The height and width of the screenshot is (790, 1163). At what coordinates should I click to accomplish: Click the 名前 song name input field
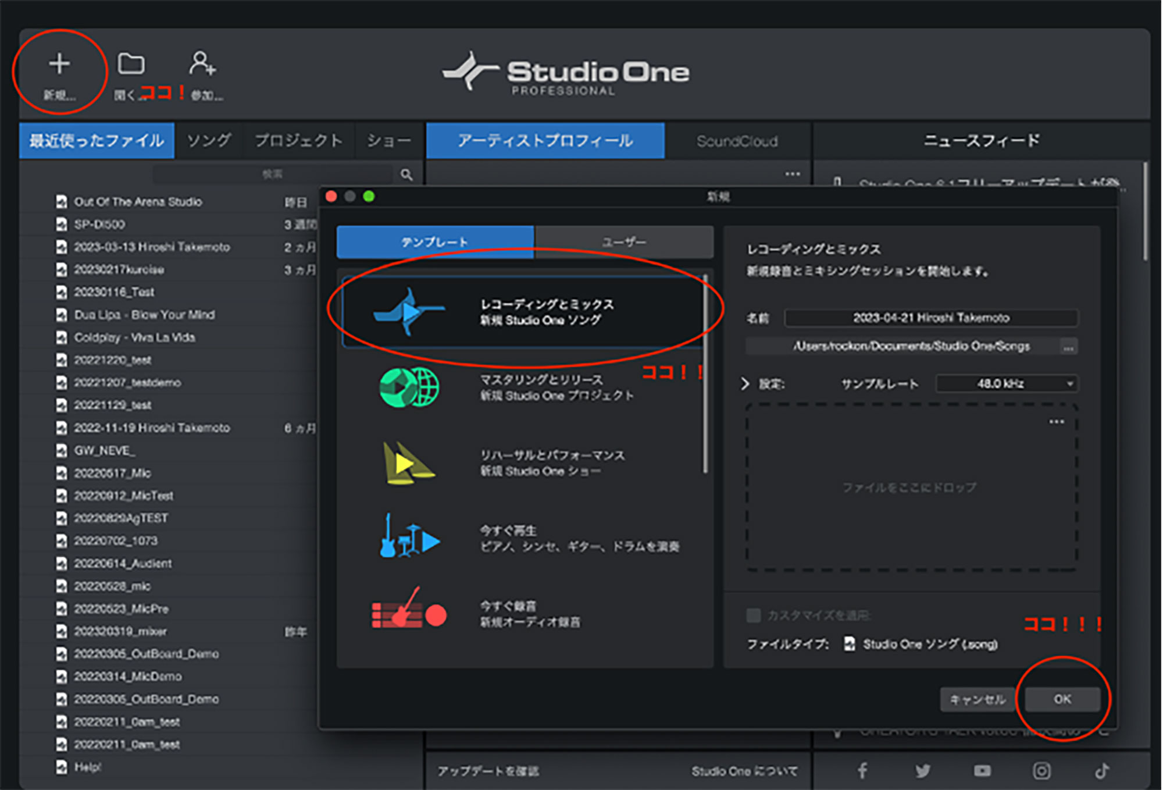click(931, 318)
